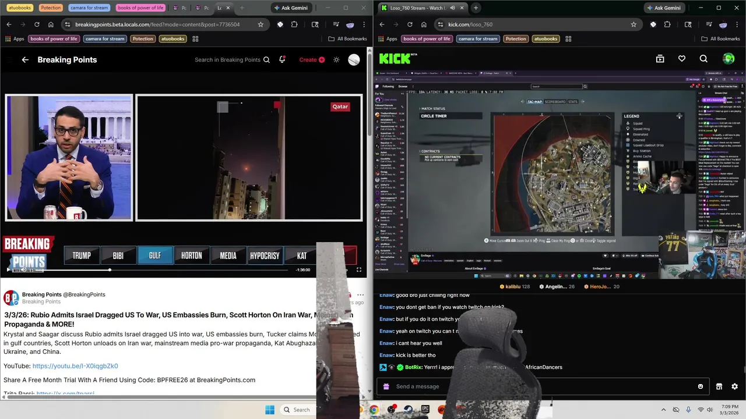Image resolution: width=746 pixels, height=419 pixels.
Task: Click the gift icon in Kick chat input
Action: [387, 386]
